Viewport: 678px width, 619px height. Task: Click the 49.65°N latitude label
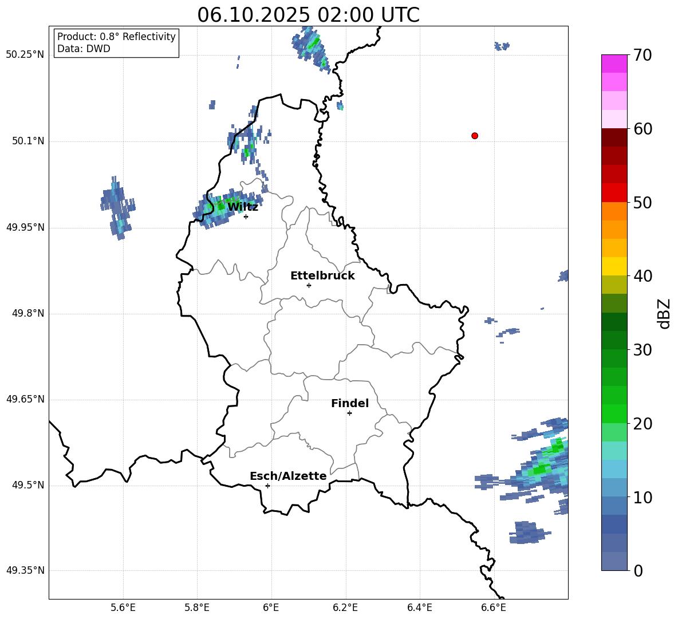pos(25,399)
